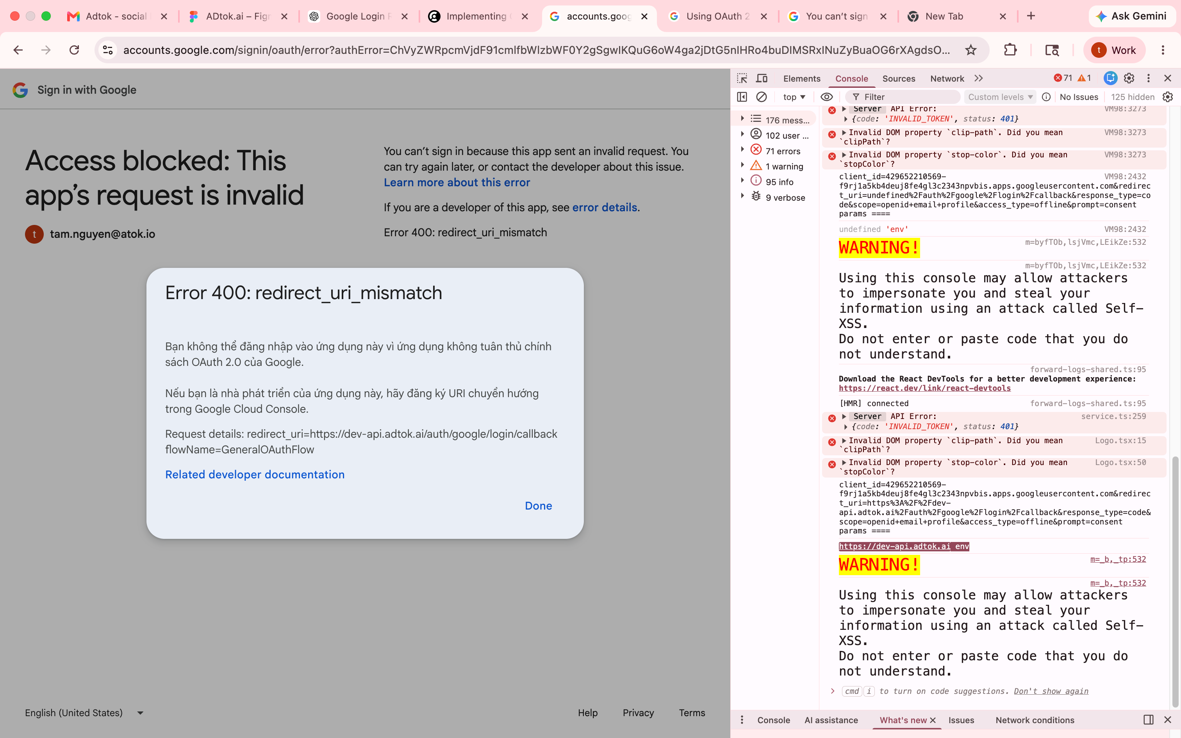The image size is (1181, 738).
Task: Open the react-devtools link in console
Action: 925,388
